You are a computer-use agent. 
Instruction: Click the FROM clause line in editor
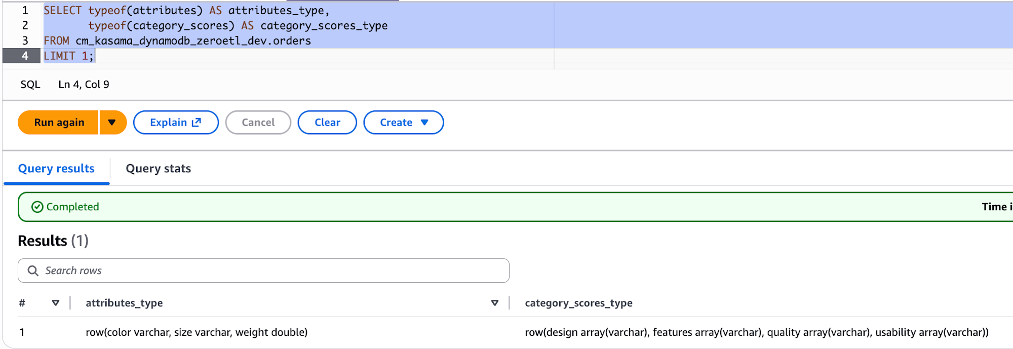177,41
